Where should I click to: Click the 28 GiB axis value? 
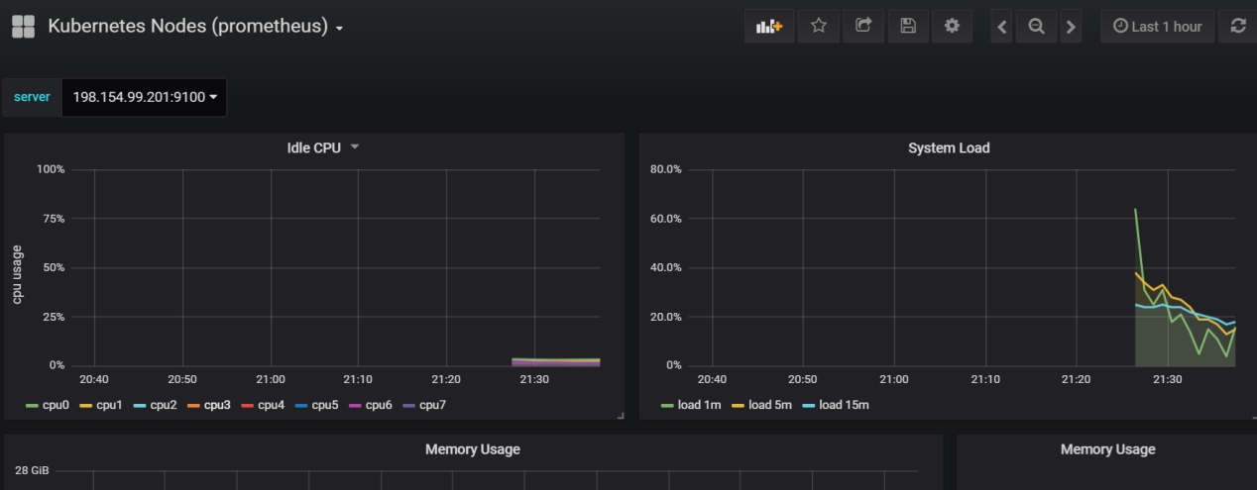[32, 470]
